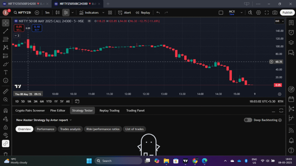The height and width of the screenshot is (166, 296).
Task: Toggle magnet mode for drawings
Action: 6,110
